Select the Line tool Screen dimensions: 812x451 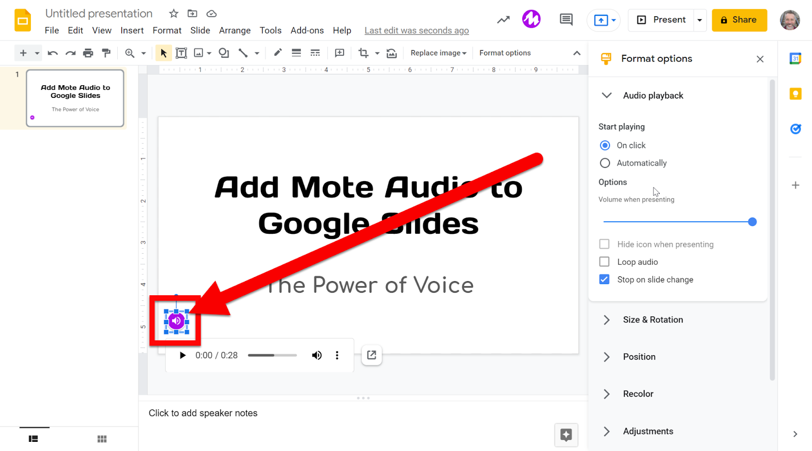coord(243,53)
